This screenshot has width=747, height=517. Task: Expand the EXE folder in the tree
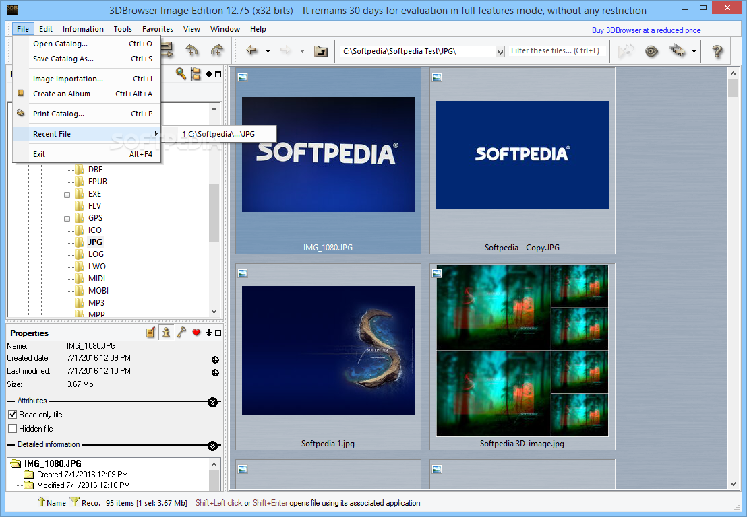pyautogui.click(x=67, y=195)
